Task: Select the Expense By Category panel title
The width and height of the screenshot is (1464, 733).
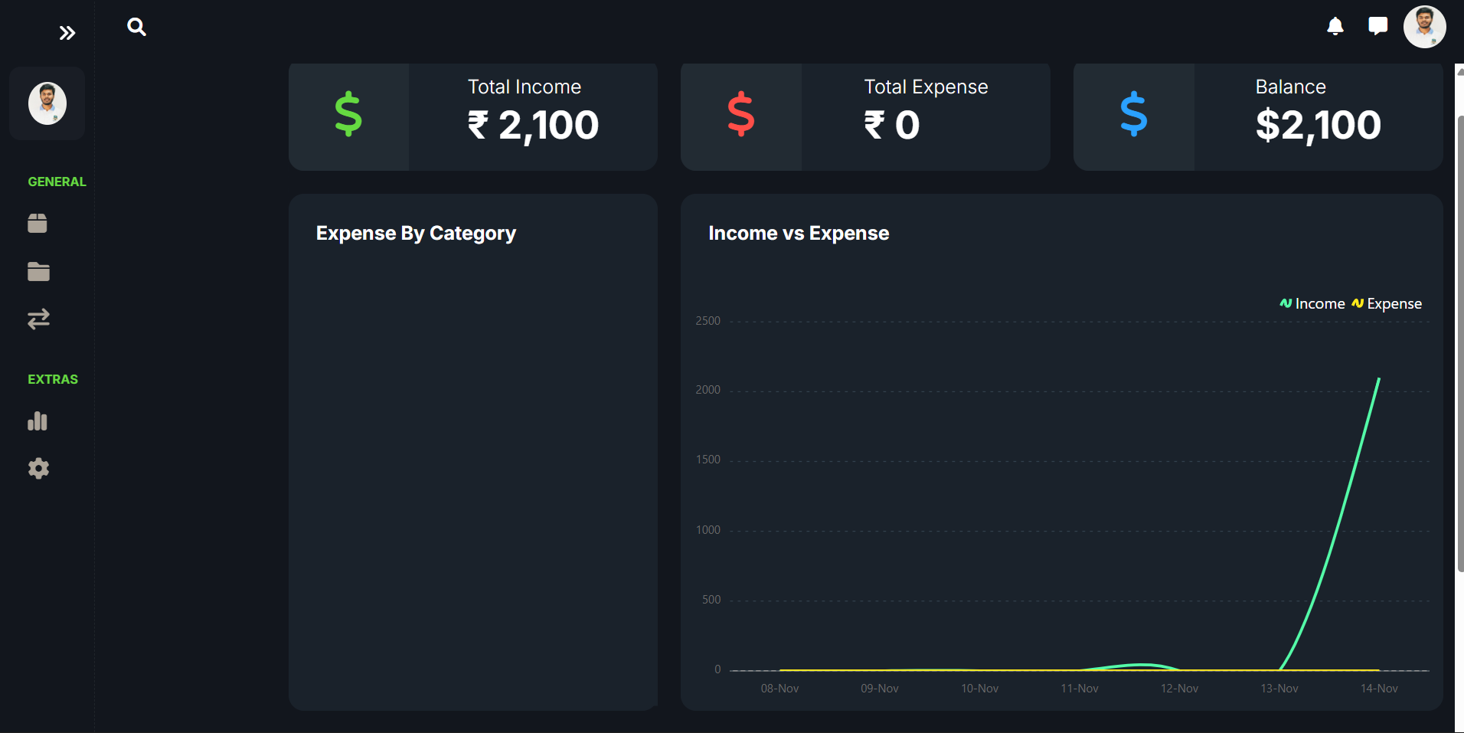Action: pyautogui.click(x=416, y=233)
